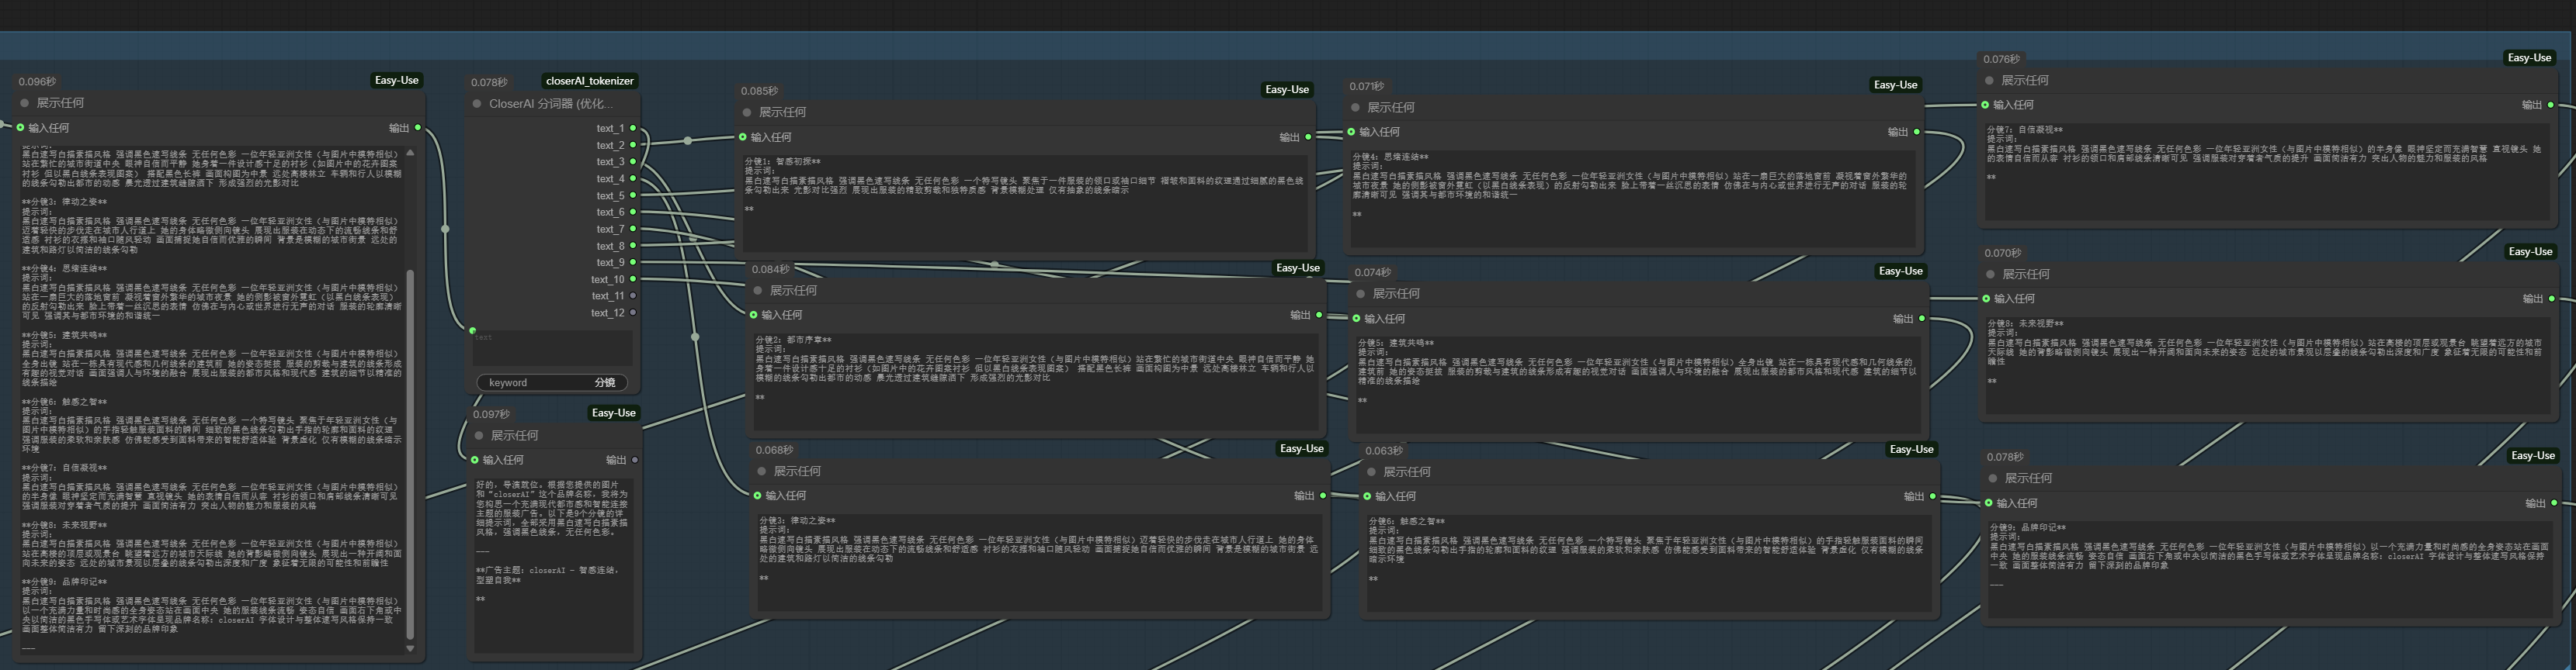The image size is (2576, 670).
Task: Click the text_1 output port
Action: pyautogui.click(x=633, y=129)
